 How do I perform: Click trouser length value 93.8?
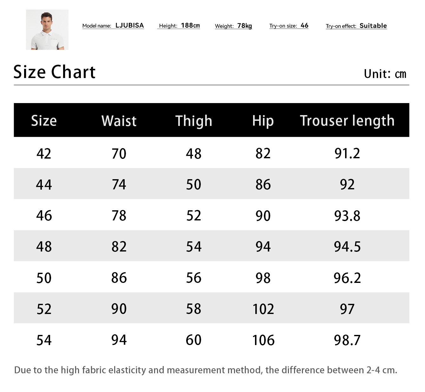point(347,216)
